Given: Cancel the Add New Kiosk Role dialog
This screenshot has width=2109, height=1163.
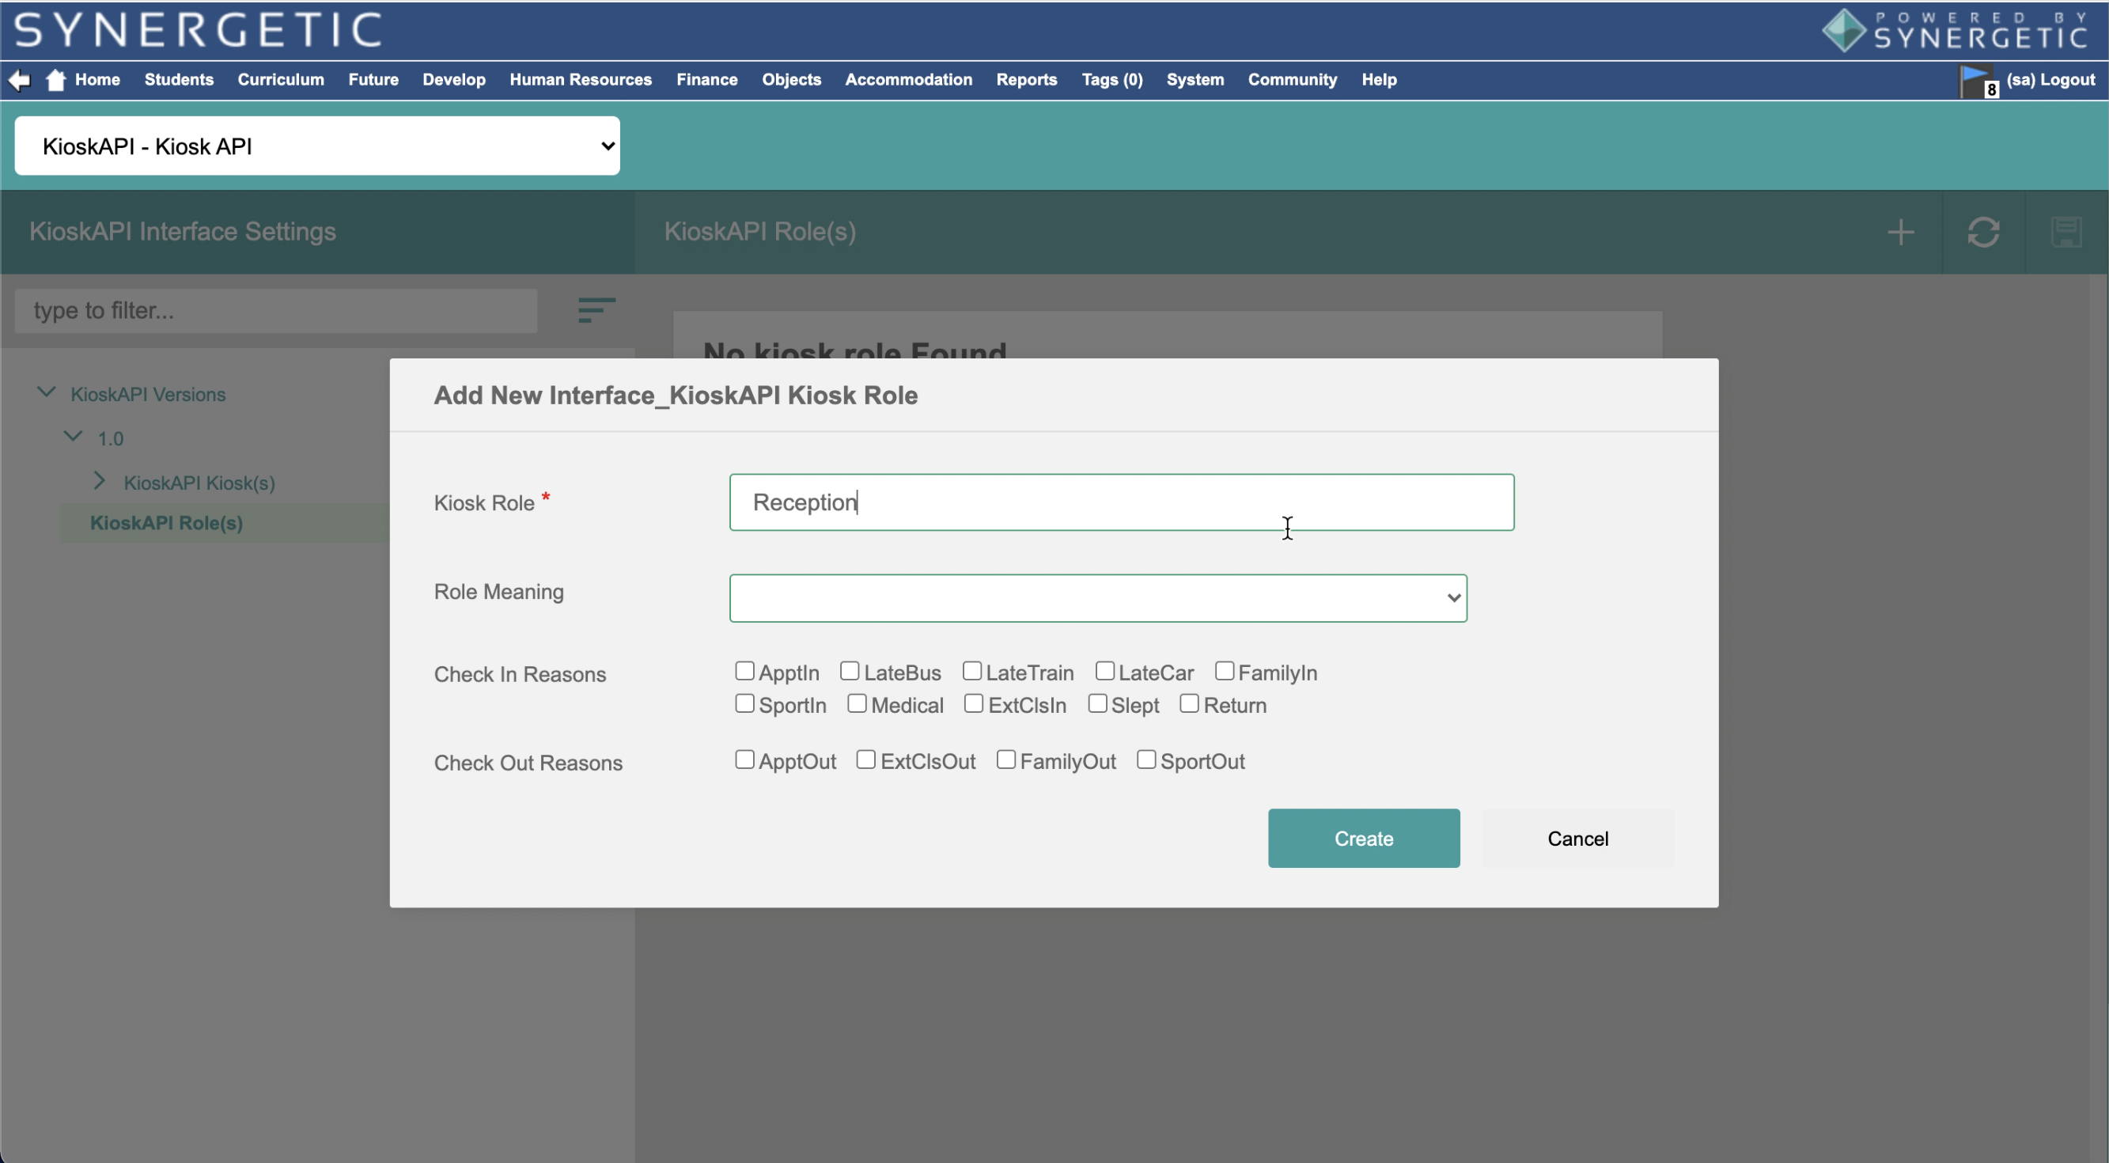Looking at the screenshot, I should coord(1577,838).
